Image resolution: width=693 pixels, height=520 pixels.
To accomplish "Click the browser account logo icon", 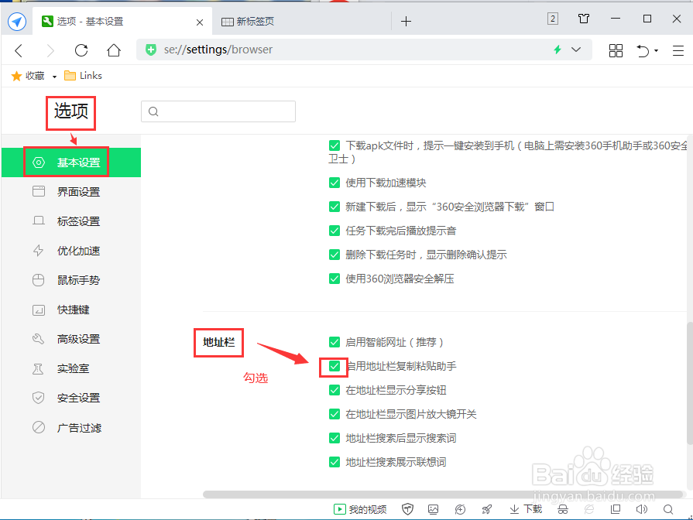I will [17, 21].
